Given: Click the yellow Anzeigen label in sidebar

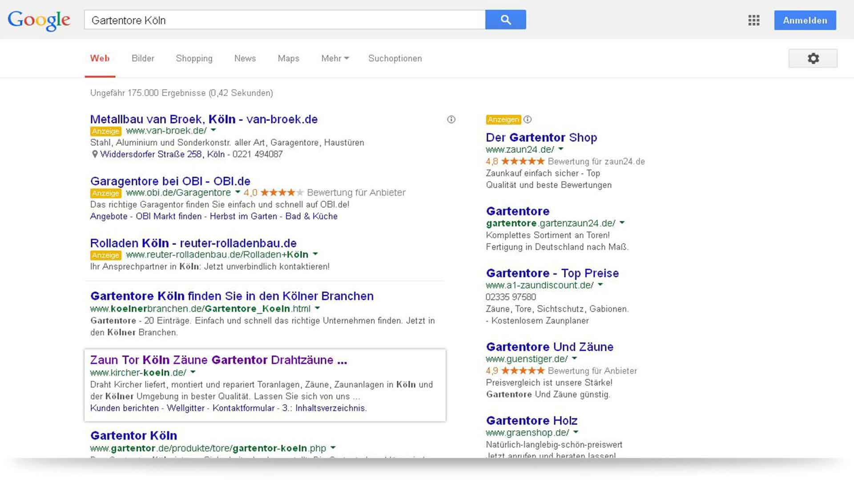Looking at the screenshot, I should tap(503, 120).
